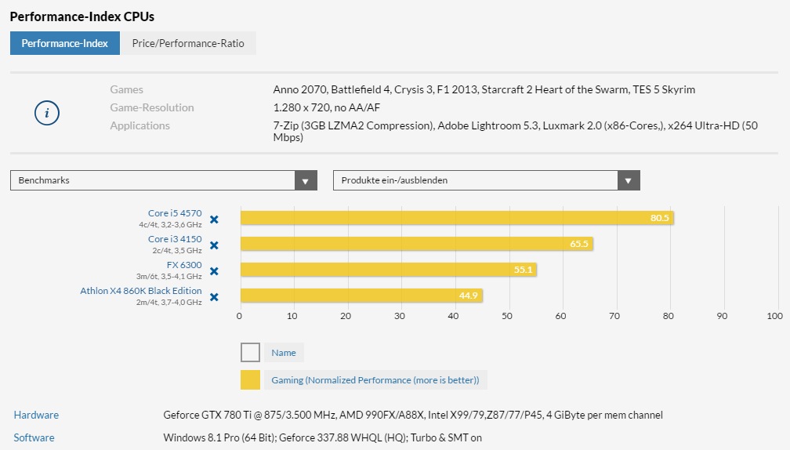This screenshot has height=450, width=790.
Task: Click the Core i5 4570 bar showing 80.5
Action: [x=457, y=218]
